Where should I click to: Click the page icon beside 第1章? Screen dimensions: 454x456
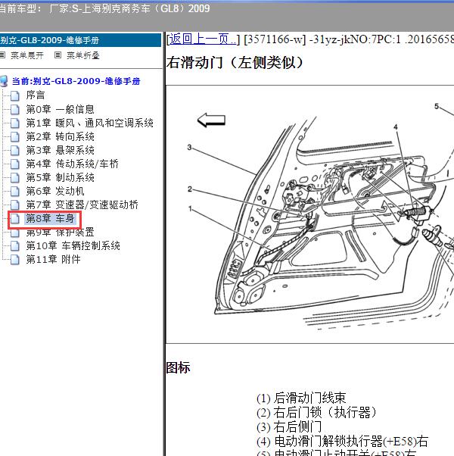click(15, 123)
